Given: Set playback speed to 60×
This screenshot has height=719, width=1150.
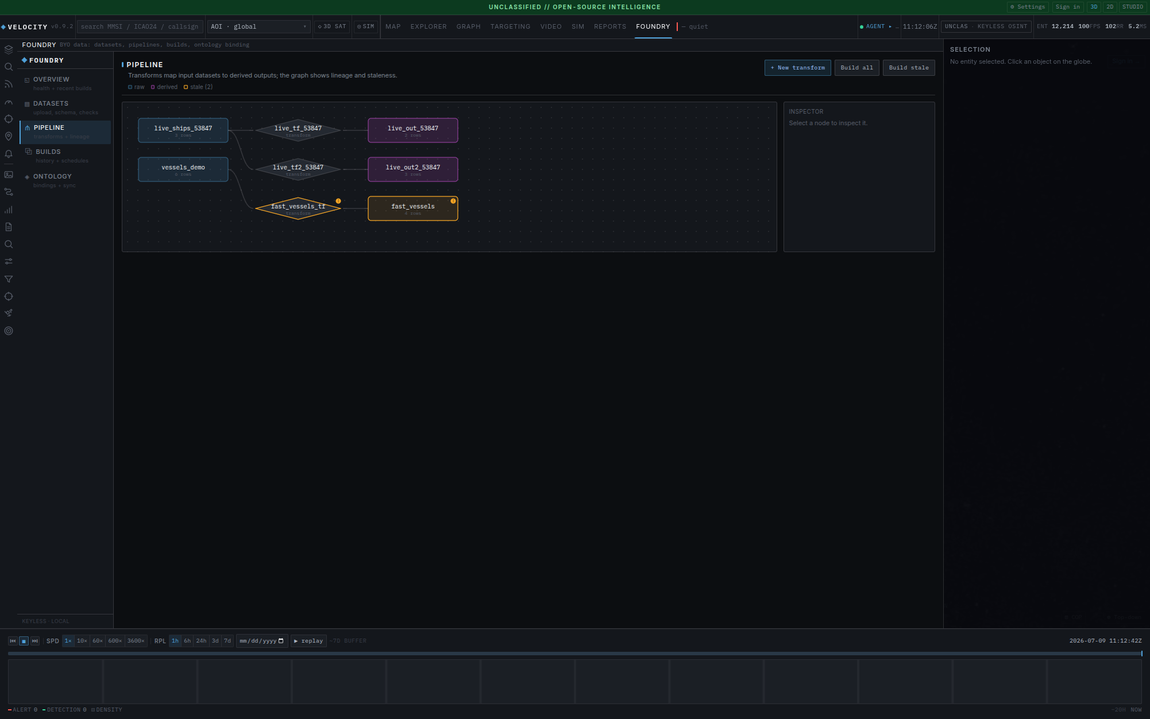Looking at the screenshot, I should [98, 641].
